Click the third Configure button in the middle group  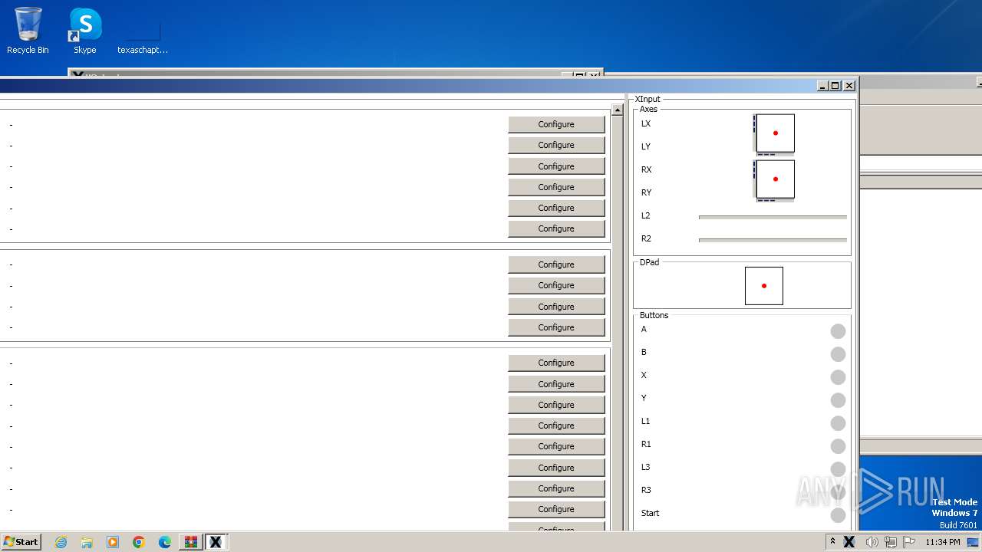(x=556, y=307)
